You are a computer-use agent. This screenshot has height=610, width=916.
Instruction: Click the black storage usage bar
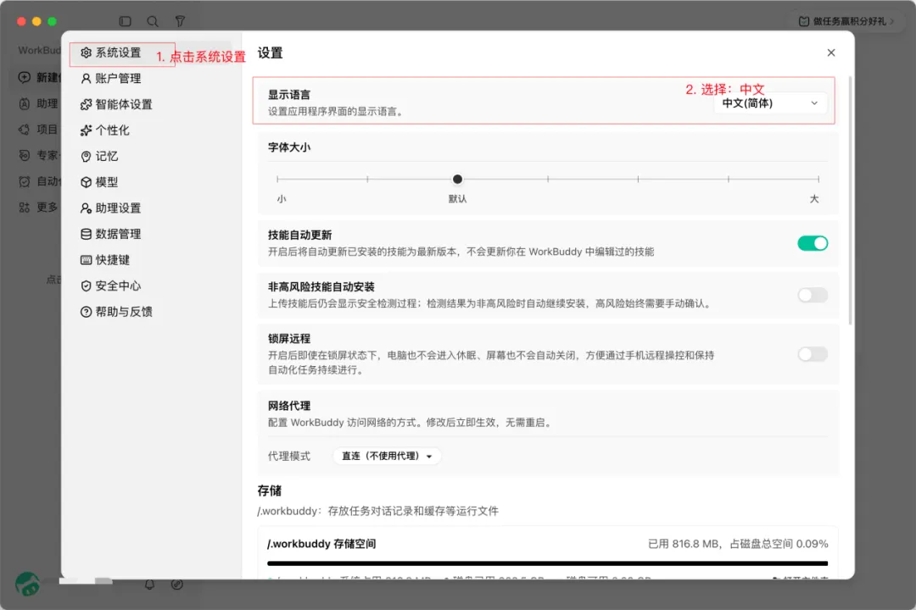547,563
